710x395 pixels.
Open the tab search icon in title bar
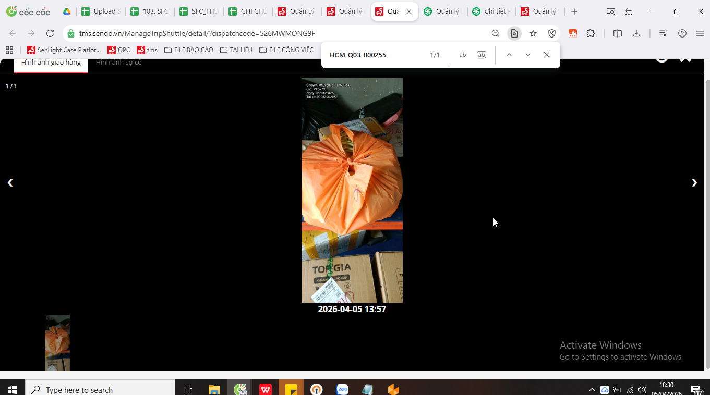coord(610,11)
